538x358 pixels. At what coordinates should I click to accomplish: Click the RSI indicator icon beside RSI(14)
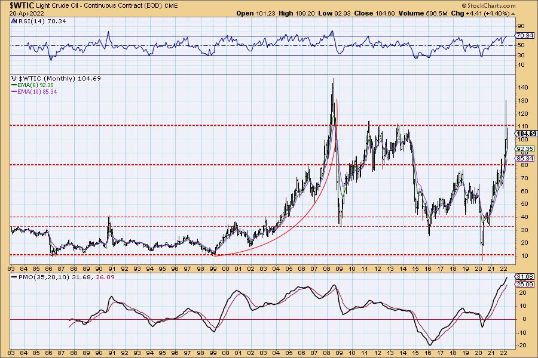(x=14, y=21)
